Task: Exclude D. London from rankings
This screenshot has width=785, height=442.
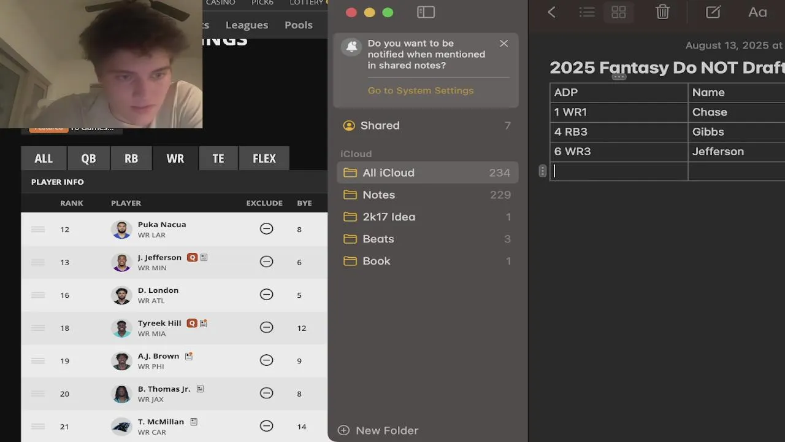Action: click(x=266, y=295)
